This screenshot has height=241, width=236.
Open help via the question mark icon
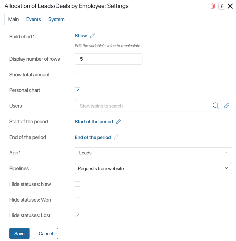click(x=222, y=6)
